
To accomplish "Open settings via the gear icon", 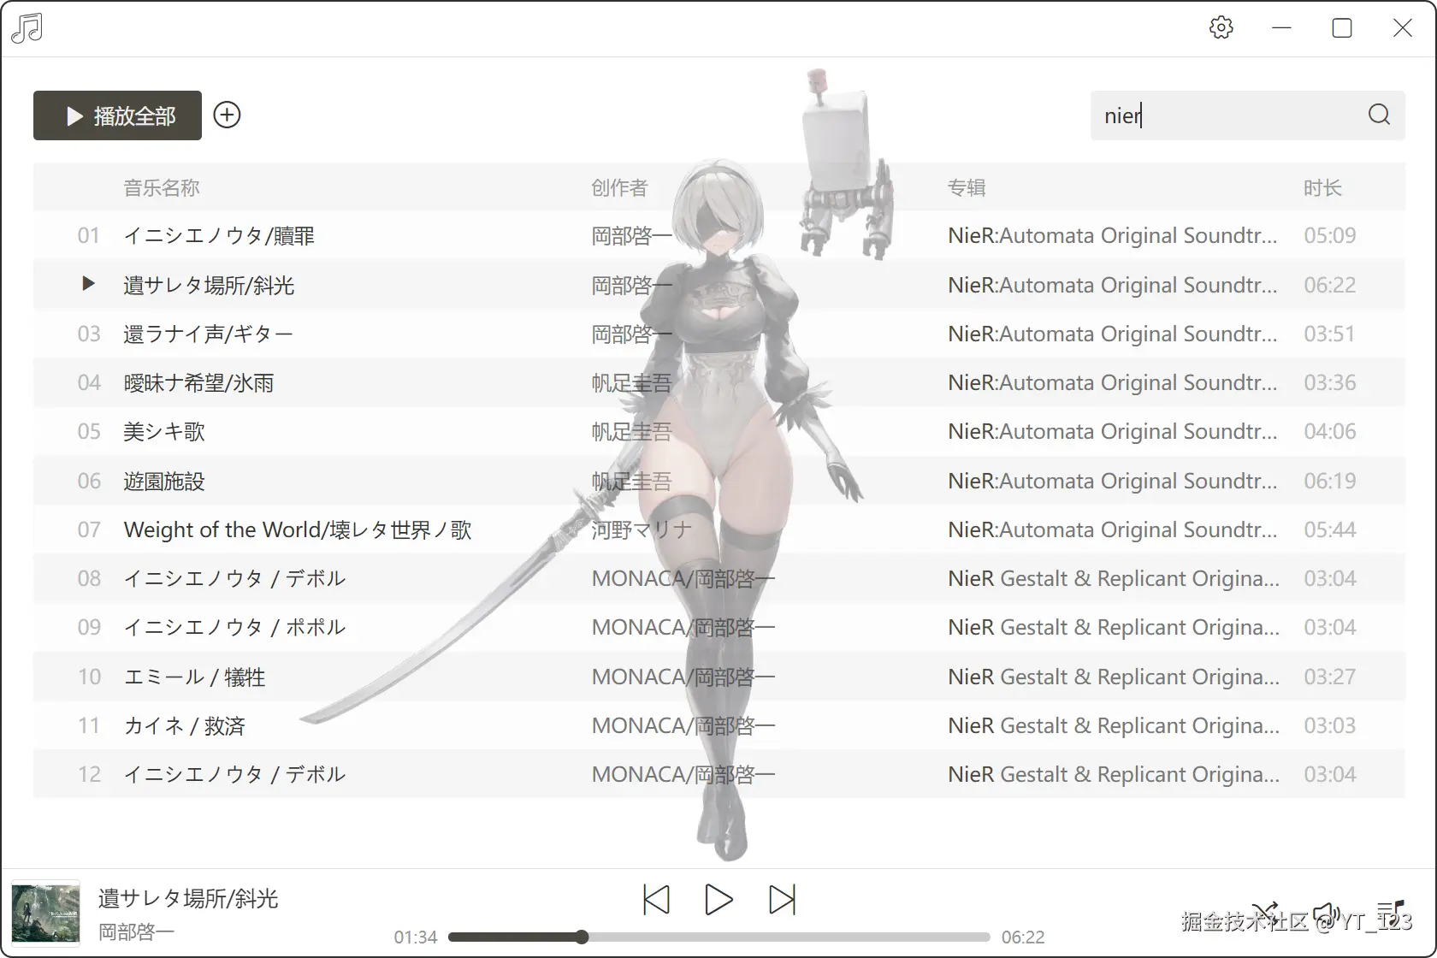I will tap(1221, 27).
